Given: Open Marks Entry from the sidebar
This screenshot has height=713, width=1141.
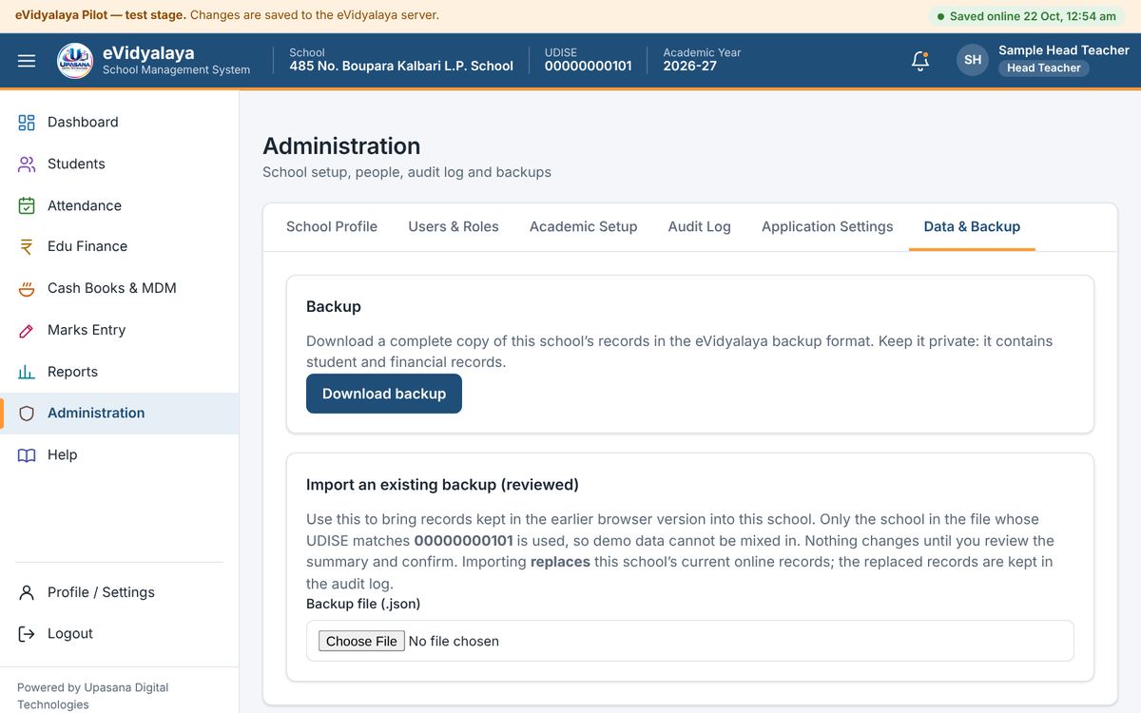Looking at the screenshot, I should tap(120, 330).
